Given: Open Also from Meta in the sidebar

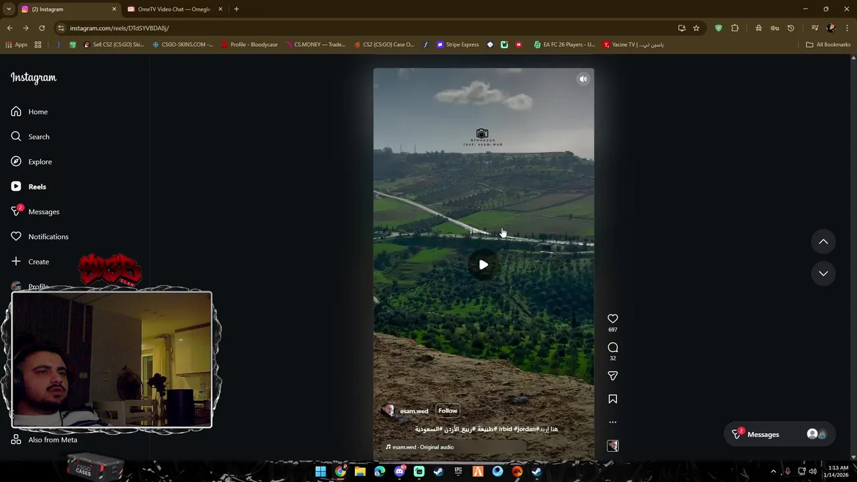Looking at the screenshot, I should tap(44, 440).
